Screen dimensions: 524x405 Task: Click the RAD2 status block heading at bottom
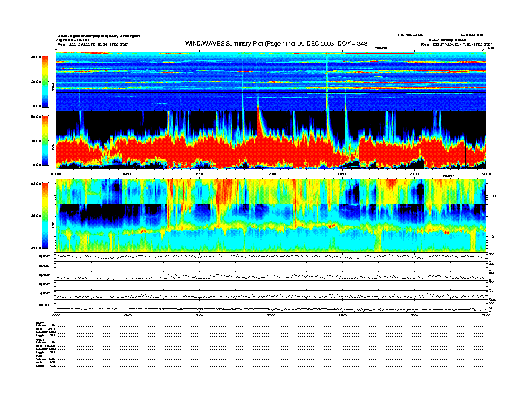[40, 323]
